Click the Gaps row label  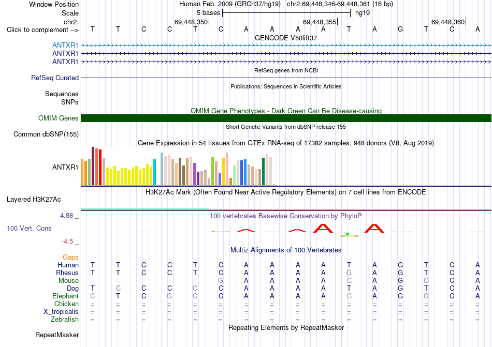click(x=70, y=257)
